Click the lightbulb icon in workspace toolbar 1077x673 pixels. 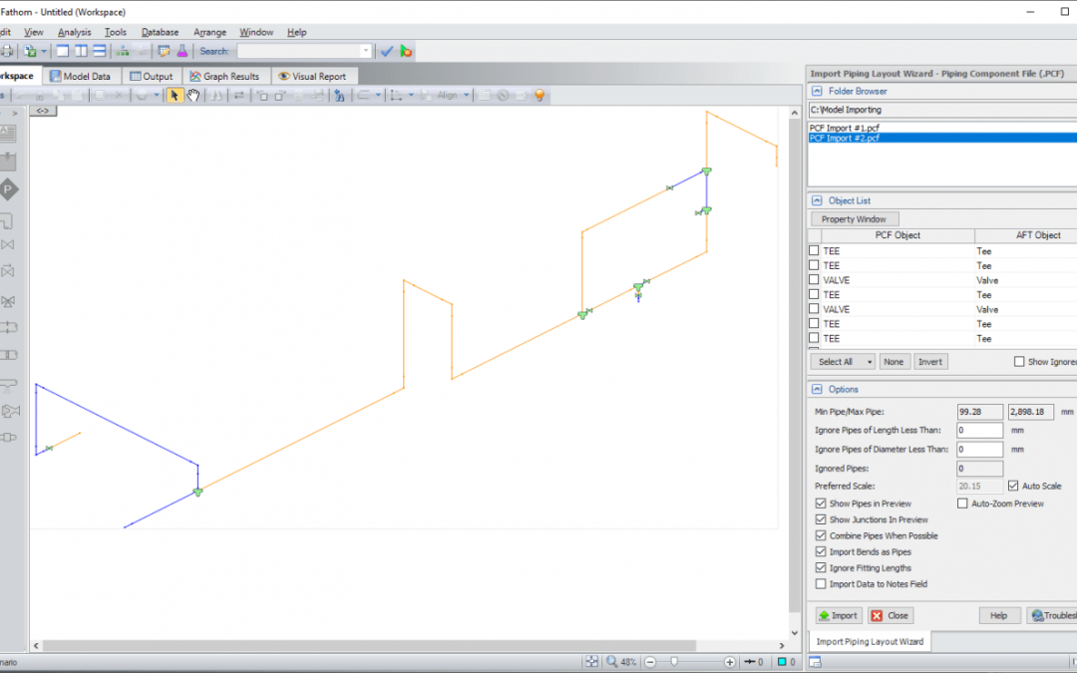(x=539, y=95)
